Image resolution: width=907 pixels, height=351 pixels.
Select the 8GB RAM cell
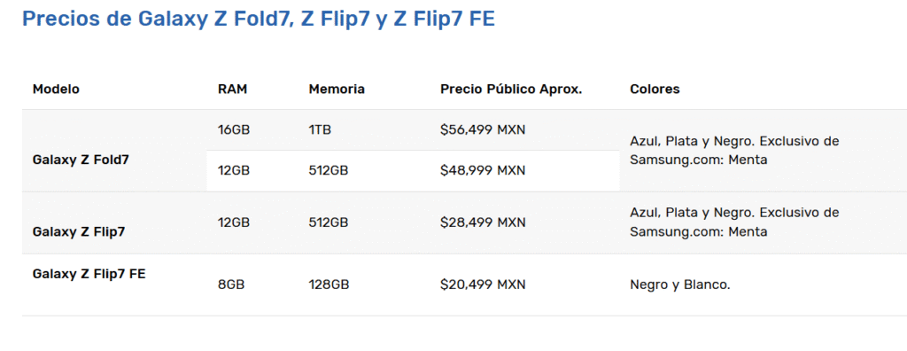coord(231,285)
